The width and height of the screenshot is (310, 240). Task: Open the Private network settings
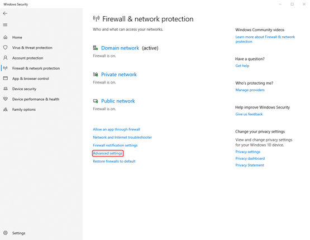pos(119,75)
